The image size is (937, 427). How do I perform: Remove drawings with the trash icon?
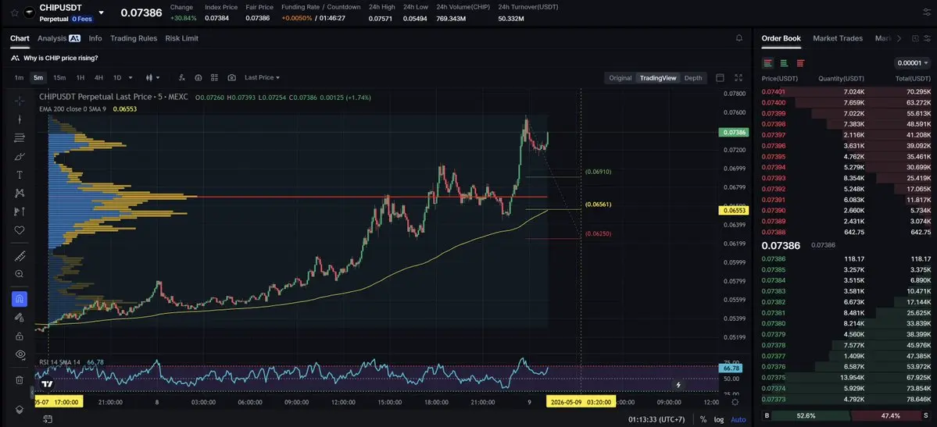pyautogui.click(x=19, y=380)
